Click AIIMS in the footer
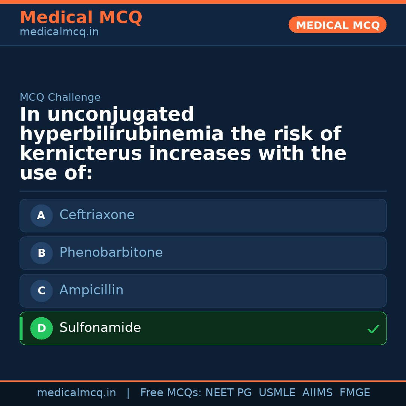 [x=317, y=393]
